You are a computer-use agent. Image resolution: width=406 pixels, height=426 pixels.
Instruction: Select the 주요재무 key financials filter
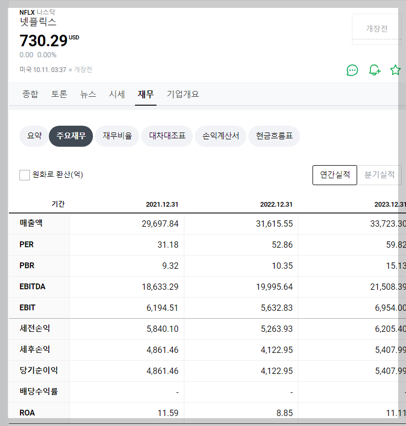pos(70,136)
